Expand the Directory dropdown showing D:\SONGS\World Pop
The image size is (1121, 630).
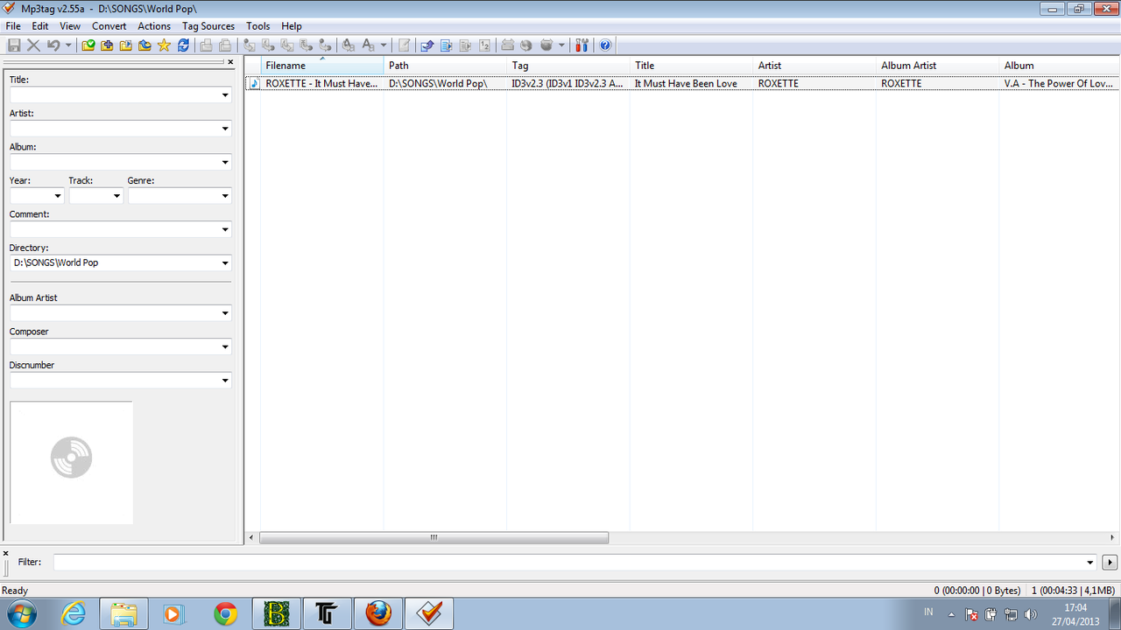(x=225, y=263)
